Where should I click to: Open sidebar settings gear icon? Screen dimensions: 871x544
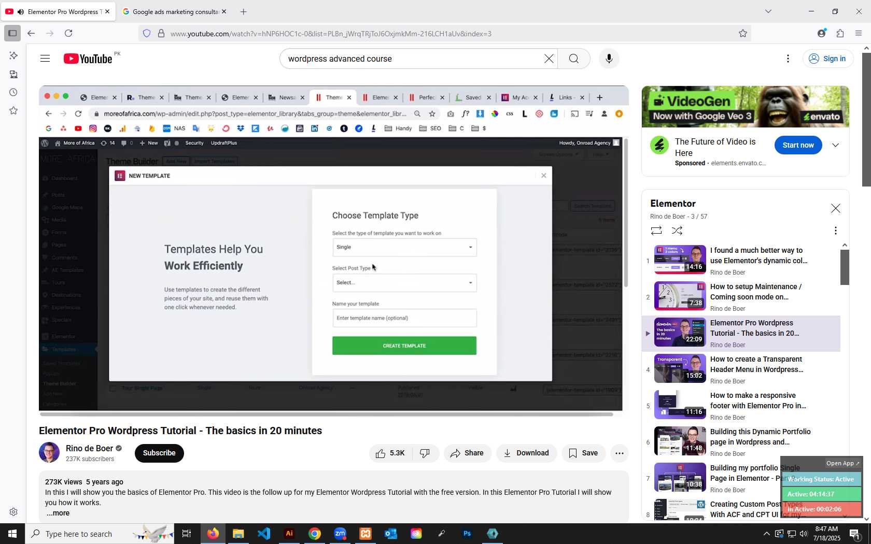13,512
